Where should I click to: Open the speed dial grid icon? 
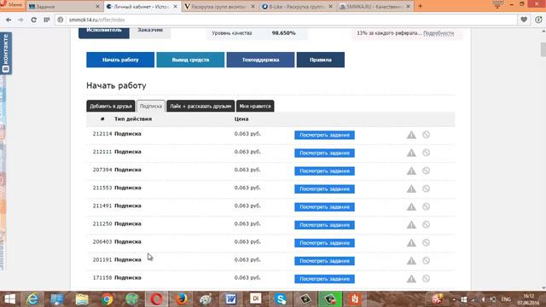[x=47, y=20]
